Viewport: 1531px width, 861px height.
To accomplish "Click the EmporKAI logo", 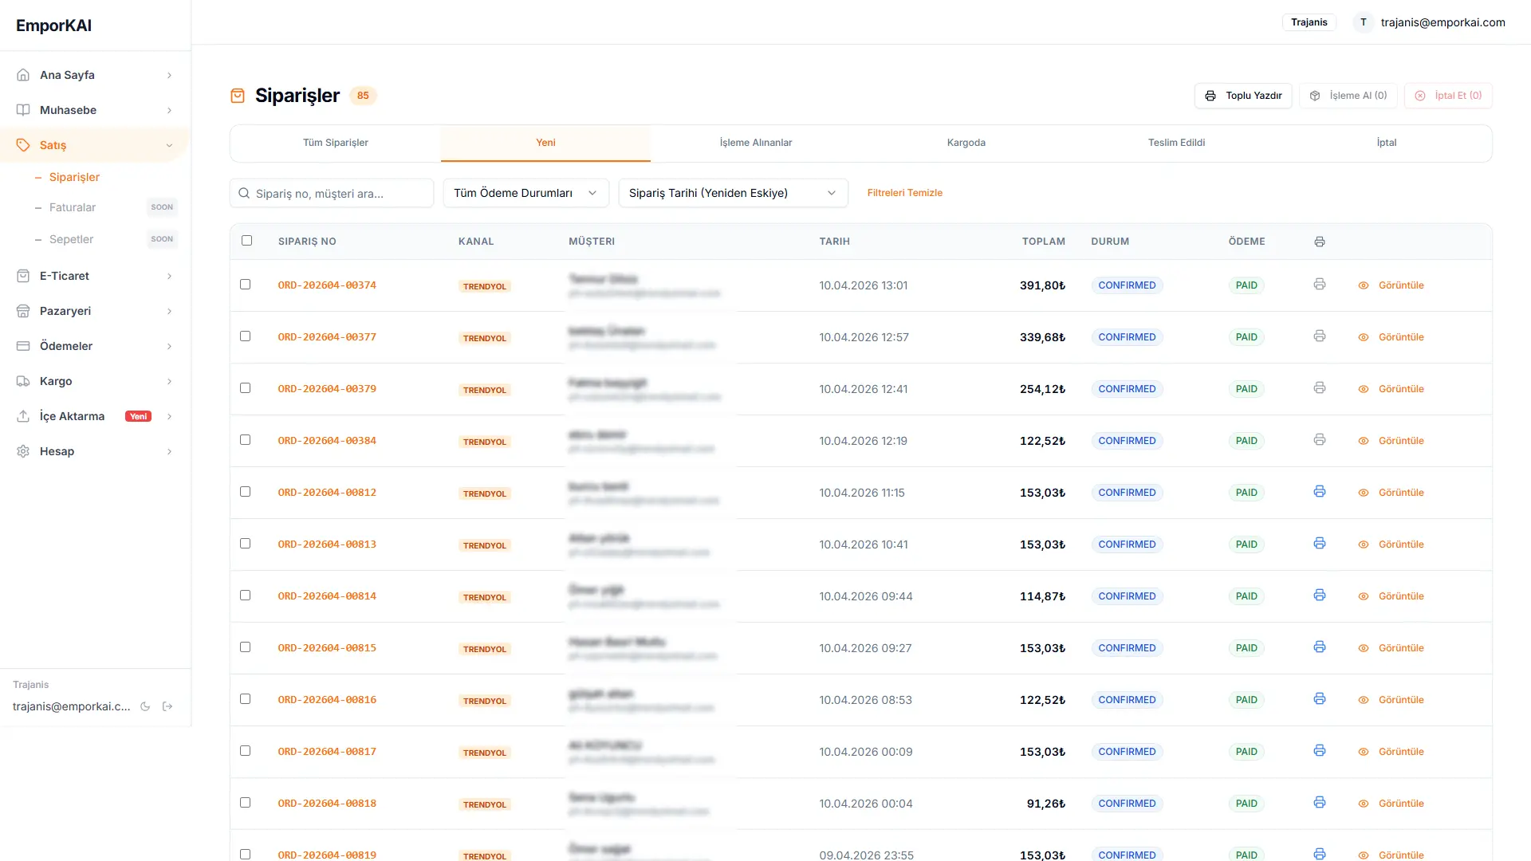I will [53, 26].
